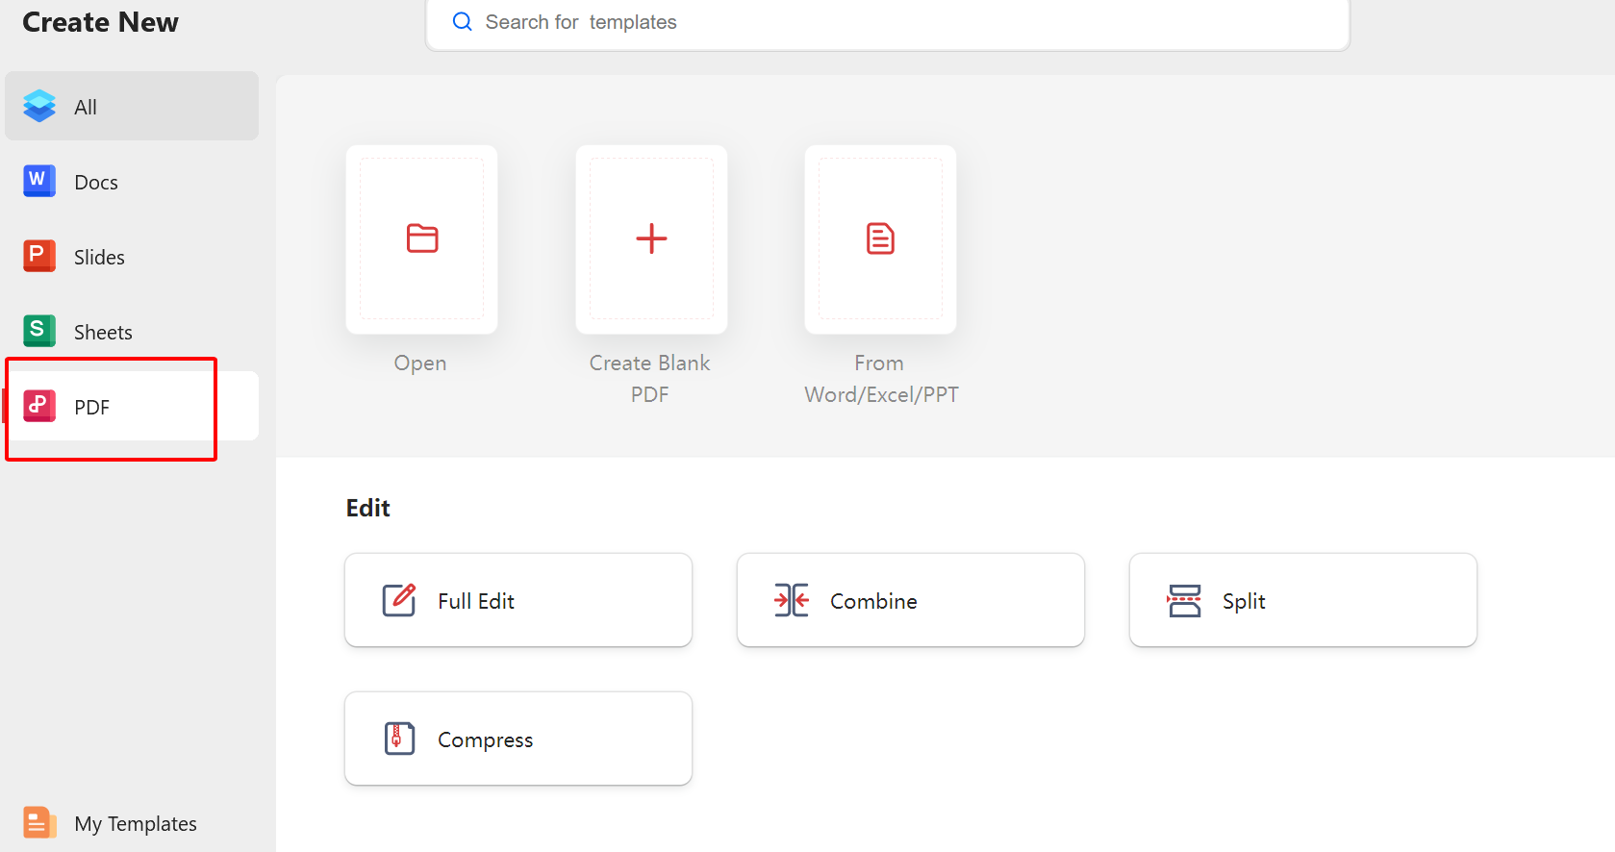Click the My Templates orange icon
Image resolution: width=1615 pixels, height=852 pixels.
(x=39, y=823)
